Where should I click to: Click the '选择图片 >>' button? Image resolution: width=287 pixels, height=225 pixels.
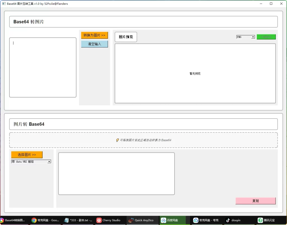[x=27, y=154]
